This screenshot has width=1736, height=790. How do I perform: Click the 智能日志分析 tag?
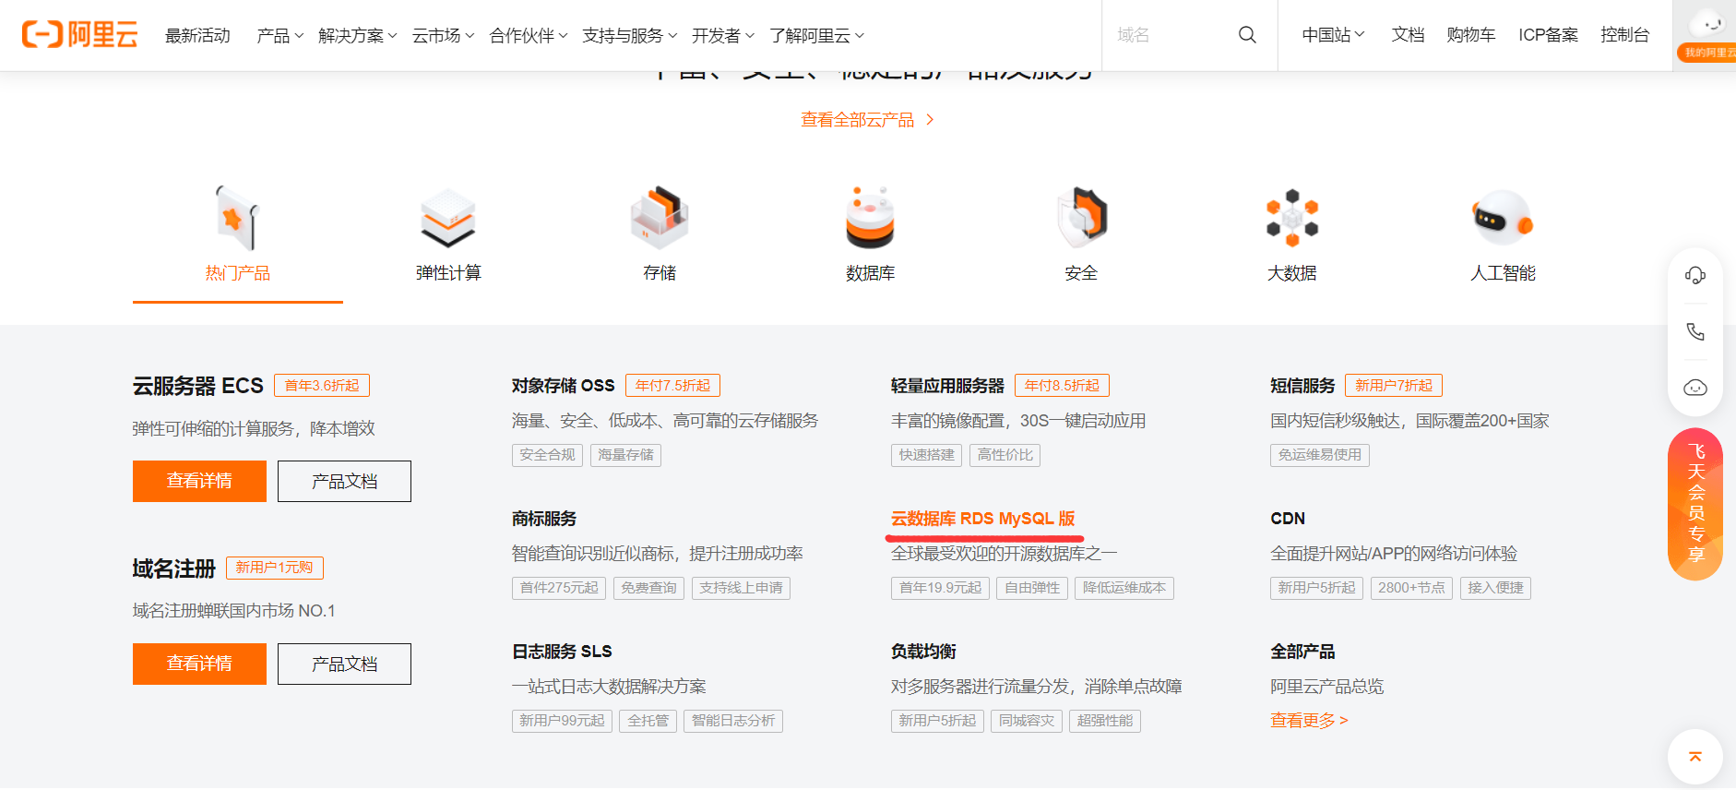(733, 721)
